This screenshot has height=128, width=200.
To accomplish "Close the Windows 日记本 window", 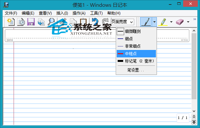I will click(x=190, y=4).
